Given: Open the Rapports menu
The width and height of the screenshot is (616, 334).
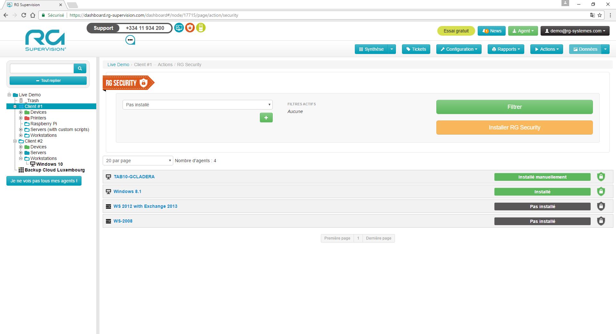Looking at the screenshot, I should pyautogui.click(x=506, y=49).
